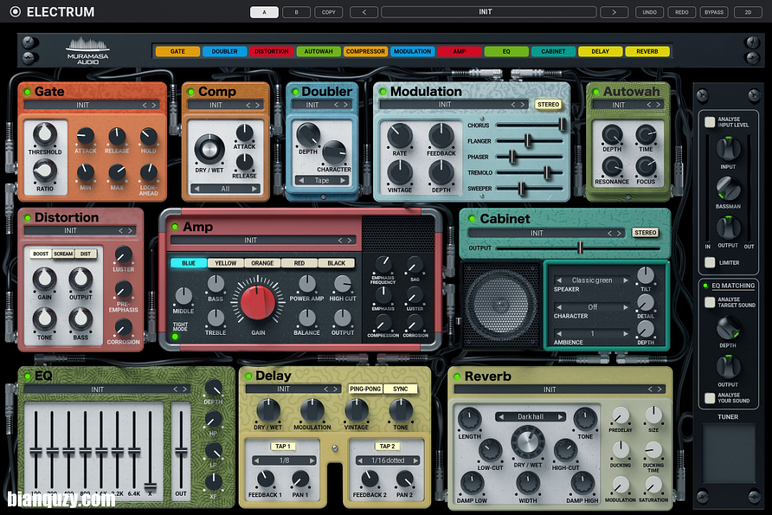Click the EQ Depth knob

(213, 388)
